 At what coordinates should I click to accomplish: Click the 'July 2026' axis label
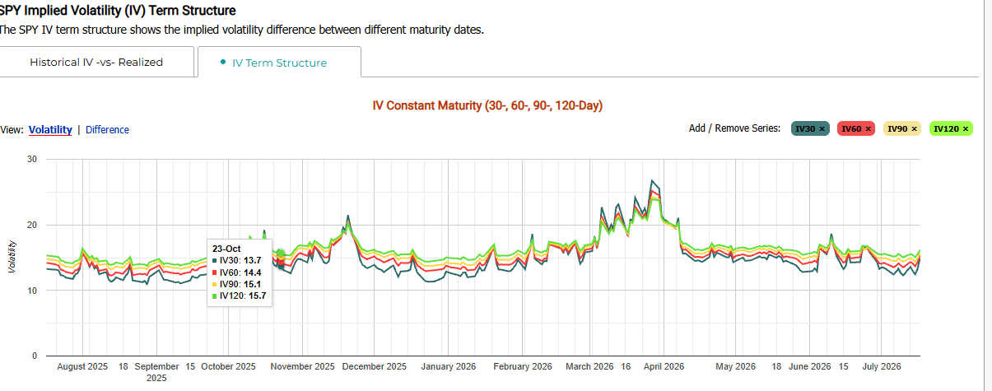(882, 366)
